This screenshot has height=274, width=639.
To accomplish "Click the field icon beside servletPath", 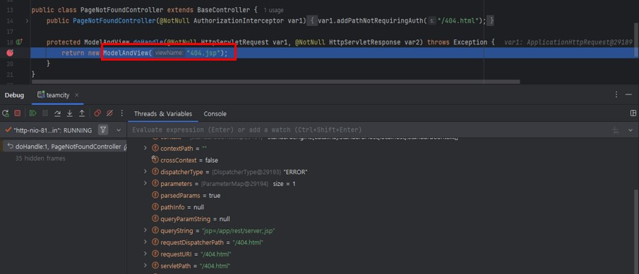I will pyautogui.click(x=155, y=266).
